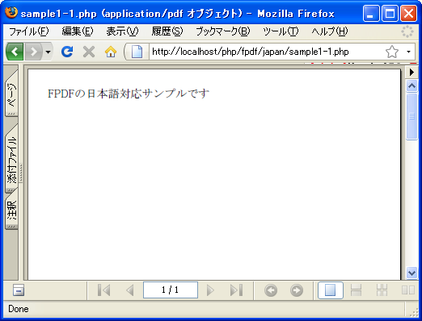The height and width of the screenshot is (321, 422).
Task: Select continuous page layout view
Action: [356, 290]
